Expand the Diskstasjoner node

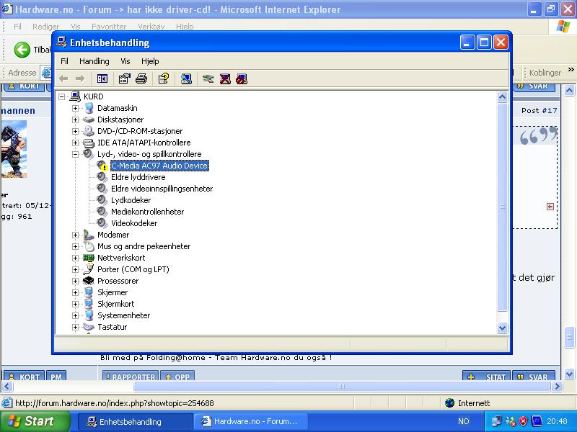click(76, 120)
